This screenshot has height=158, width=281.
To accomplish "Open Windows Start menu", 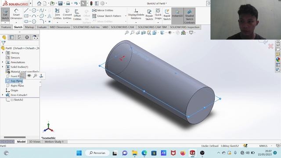I will pyautogui.click(x=79, y=153).
